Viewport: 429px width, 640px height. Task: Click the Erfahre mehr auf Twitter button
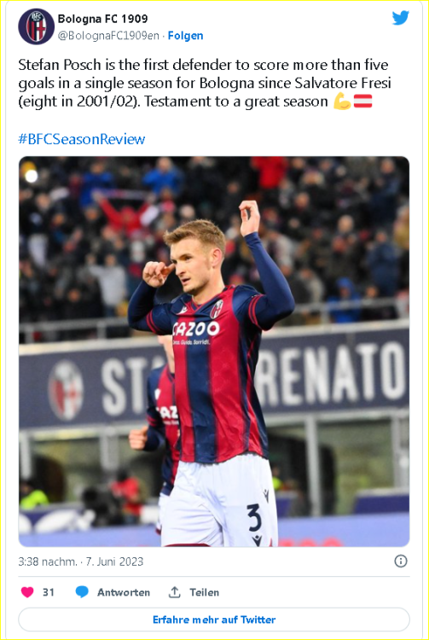pyautogui.click(x=214, y=620)
